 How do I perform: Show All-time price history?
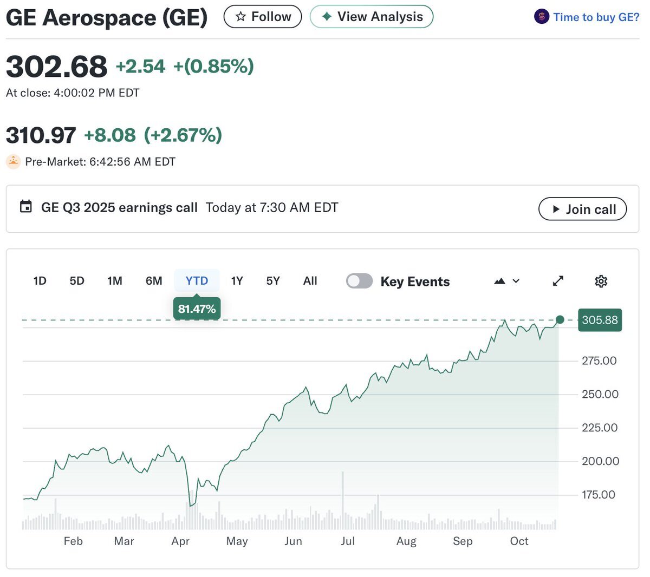(310, 281)
